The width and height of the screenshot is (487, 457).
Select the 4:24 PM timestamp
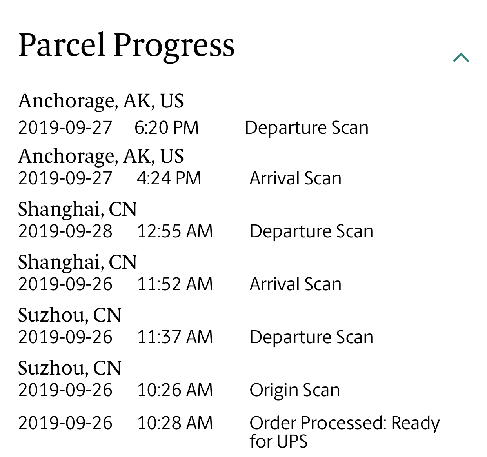pos(169,178)
